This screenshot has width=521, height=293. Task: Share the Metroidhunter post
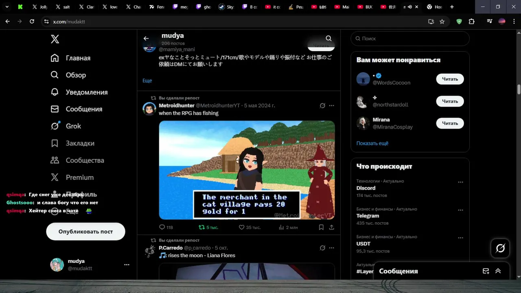[x=332, y=227]
